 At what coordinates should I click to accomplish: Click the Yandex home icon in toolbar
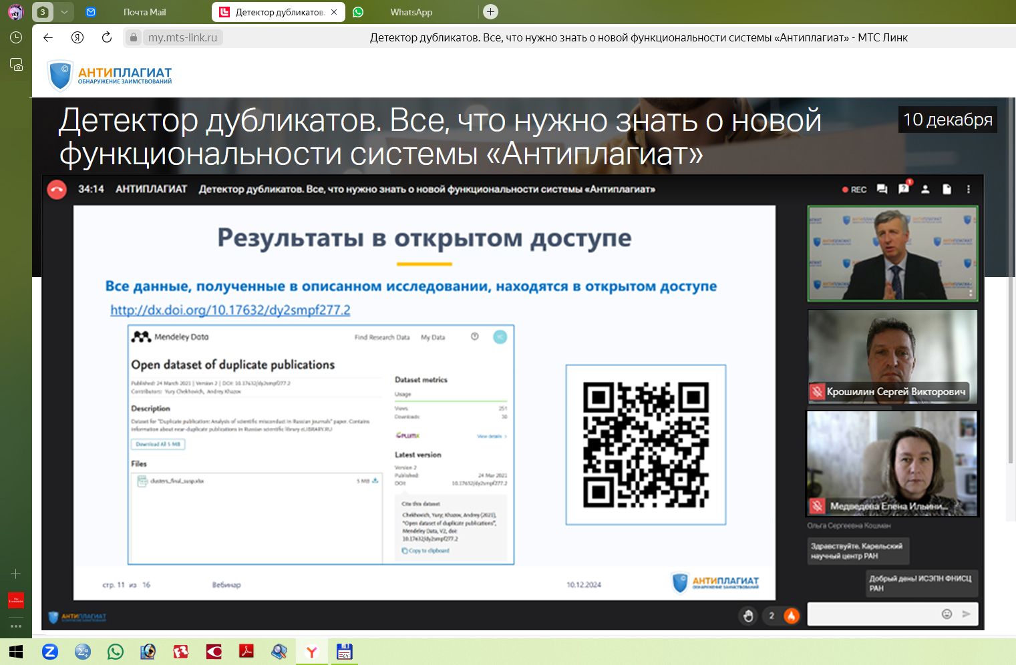(x=77, y=37)
